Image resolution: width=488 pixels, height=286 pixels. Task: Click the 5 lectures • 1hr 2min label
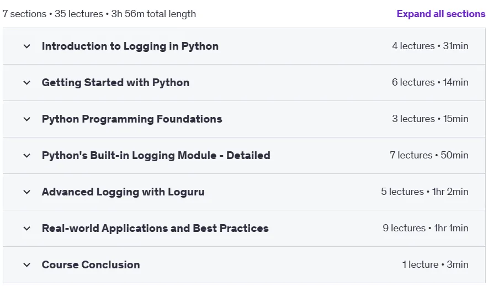point(425,192)
